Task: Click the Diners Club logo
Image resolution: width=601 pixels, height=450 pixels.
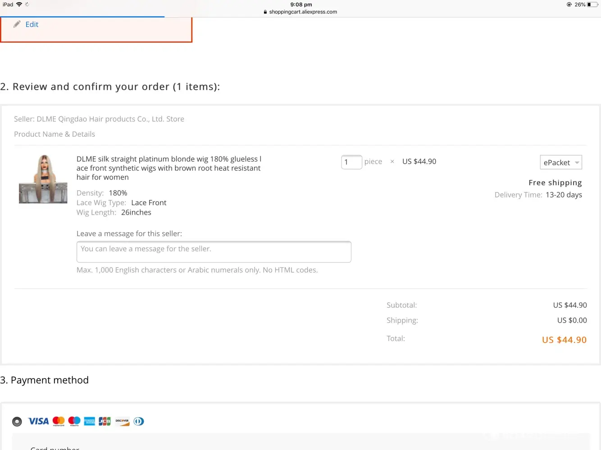Action: point(139,421)
